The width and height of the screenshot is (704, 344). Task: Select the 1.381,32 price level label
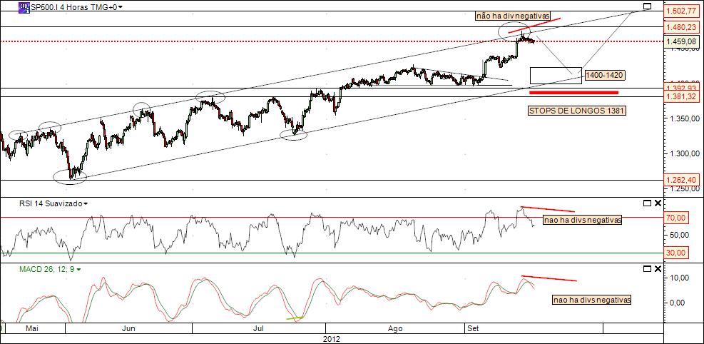[x=681, y=96]
